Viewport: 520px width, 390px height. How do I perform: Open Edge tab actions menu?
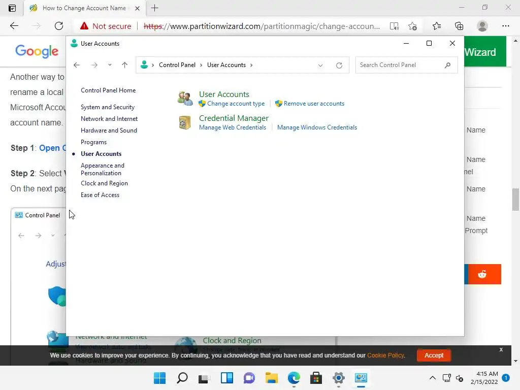point(12,8)
